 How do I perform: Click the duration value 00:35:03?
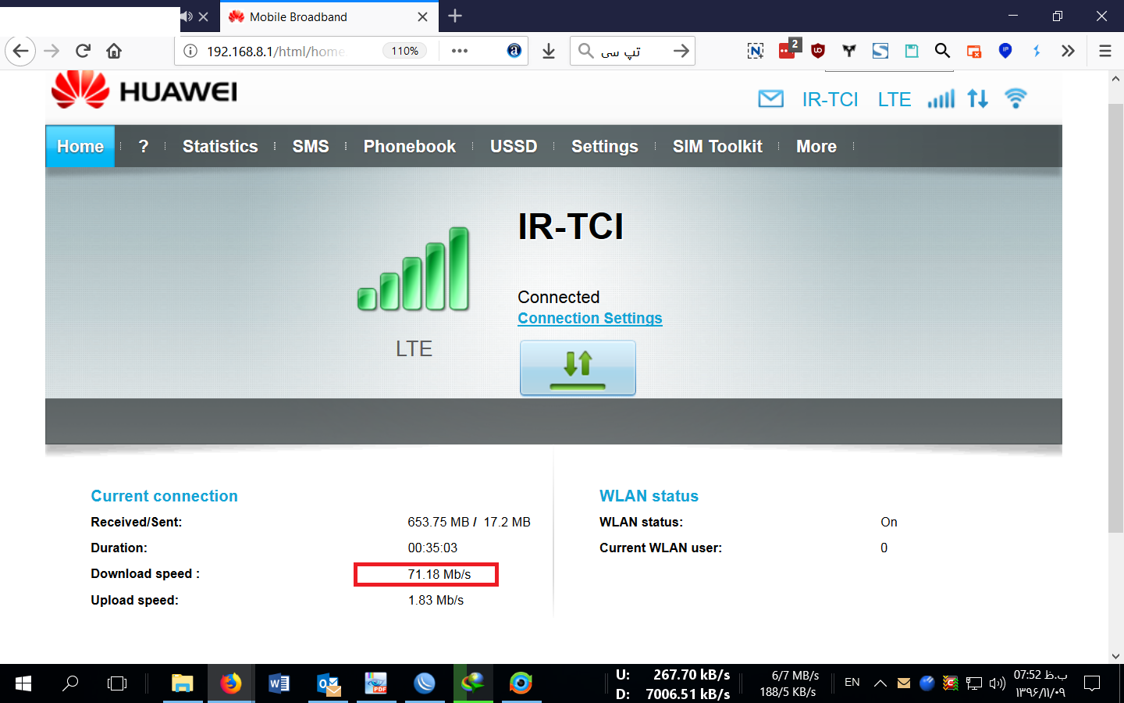(x=432, y=548)
